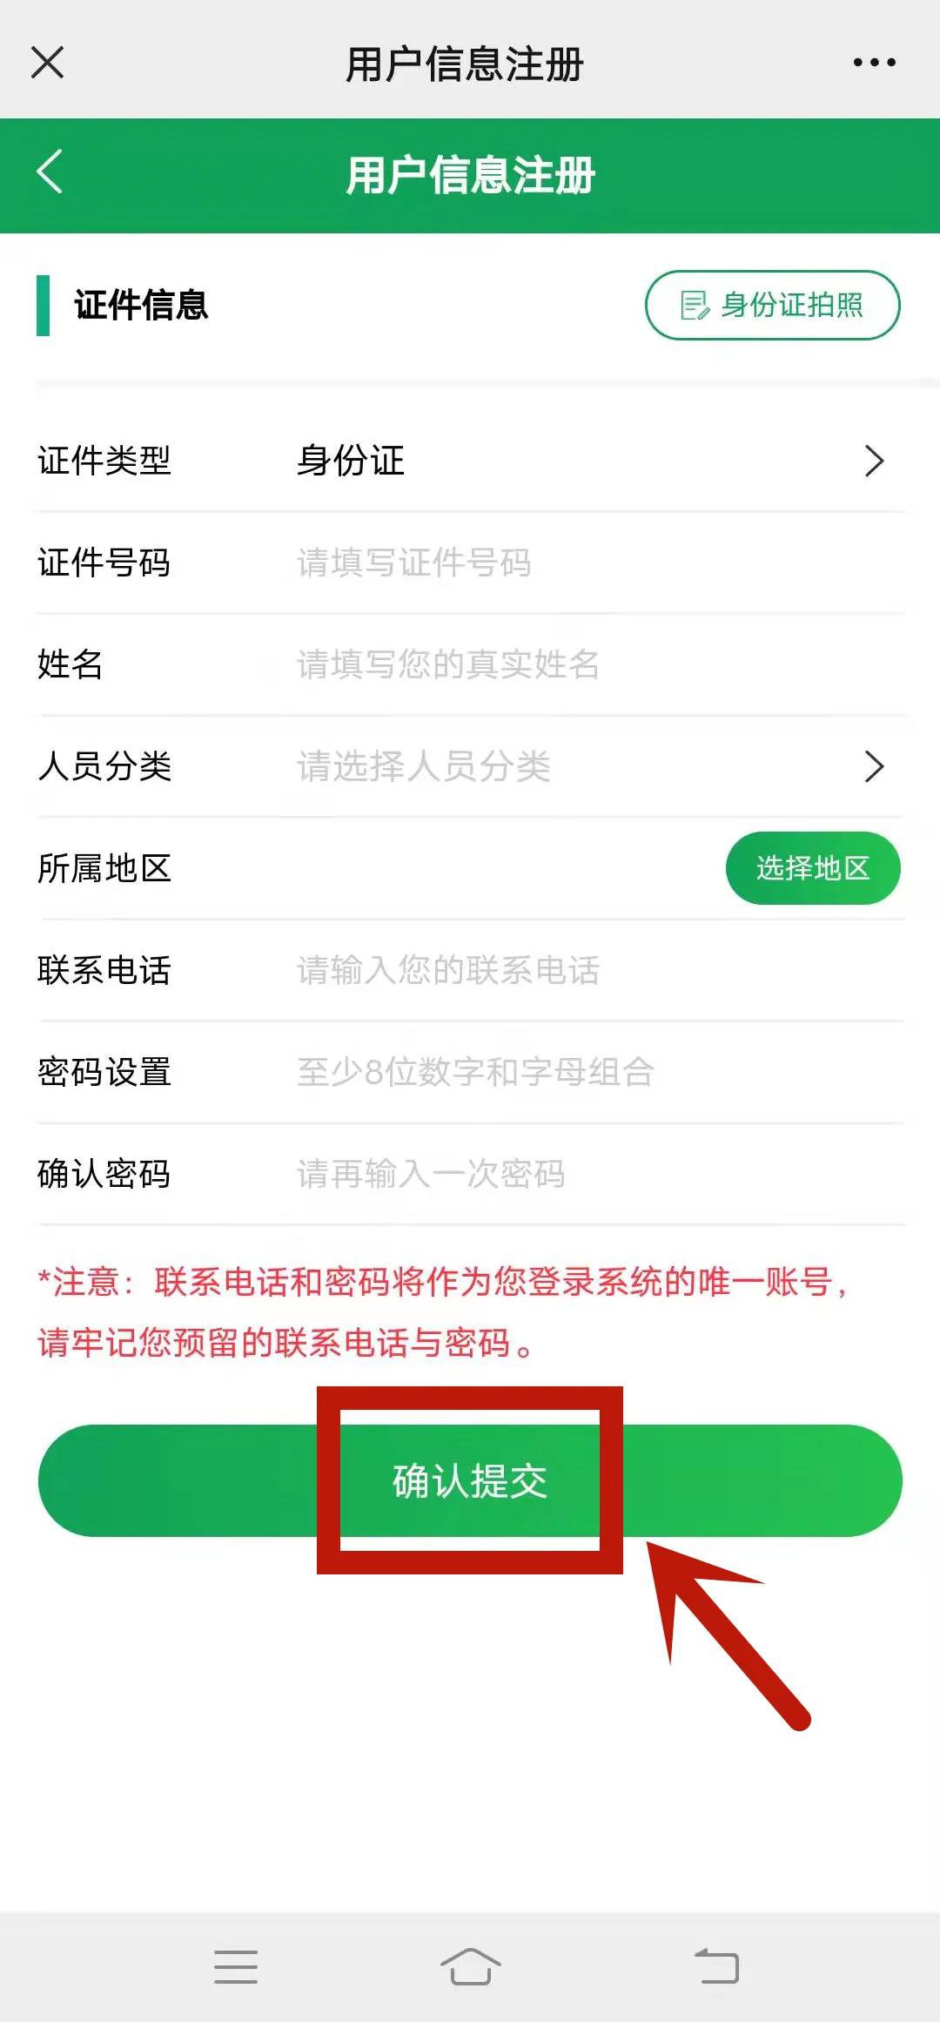
Task: Tap the 选择地区 button
Action: tap(813, 868)
